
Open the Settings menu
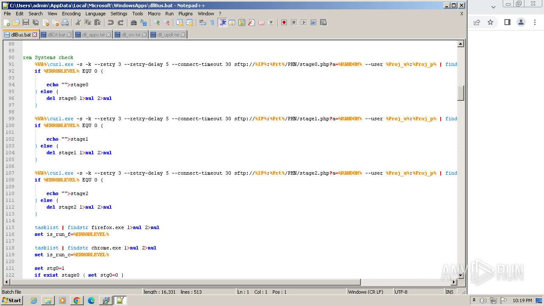119,14
